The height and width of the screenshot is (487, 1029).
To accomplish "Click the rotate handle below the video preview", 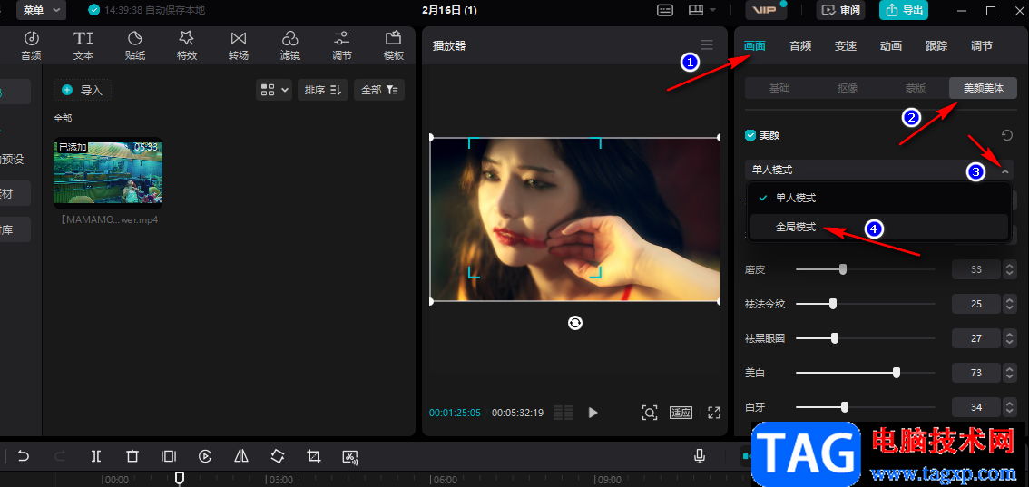I will point(575,323).
